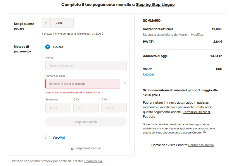Click the euro currency symbol
The width and height of the screenshot is (233, 166).
pos(46,23)
